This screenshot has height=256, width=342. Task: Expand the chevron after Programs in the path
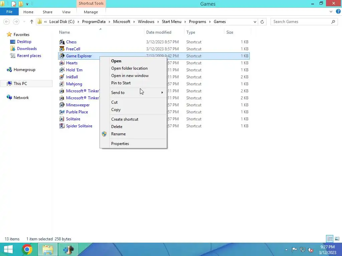[x=210, y=22]
